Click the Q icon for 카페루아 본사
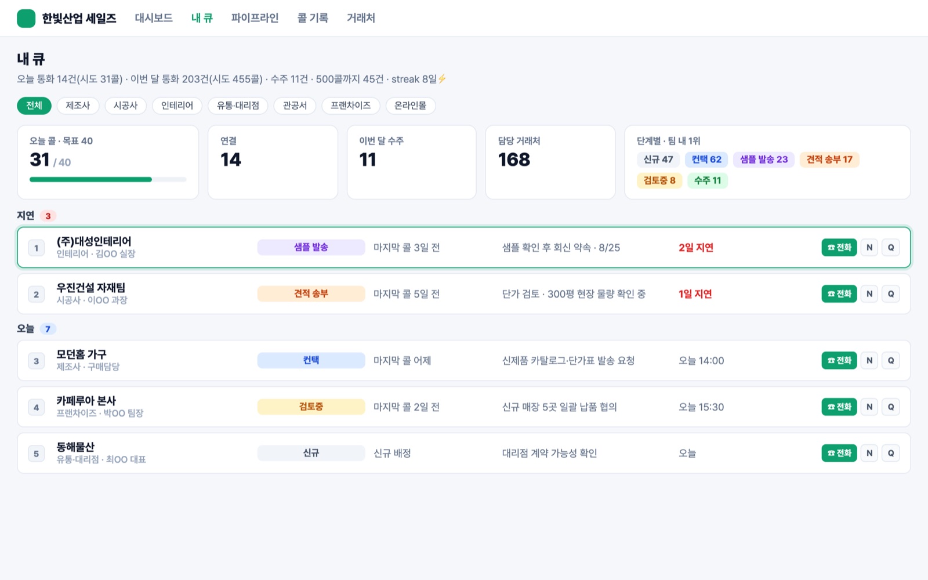928x580 pixels. coord(891,407)
